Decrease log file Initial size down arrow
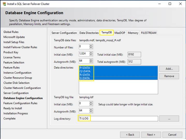This screenshot has width=186, height=140. point(91,105)
